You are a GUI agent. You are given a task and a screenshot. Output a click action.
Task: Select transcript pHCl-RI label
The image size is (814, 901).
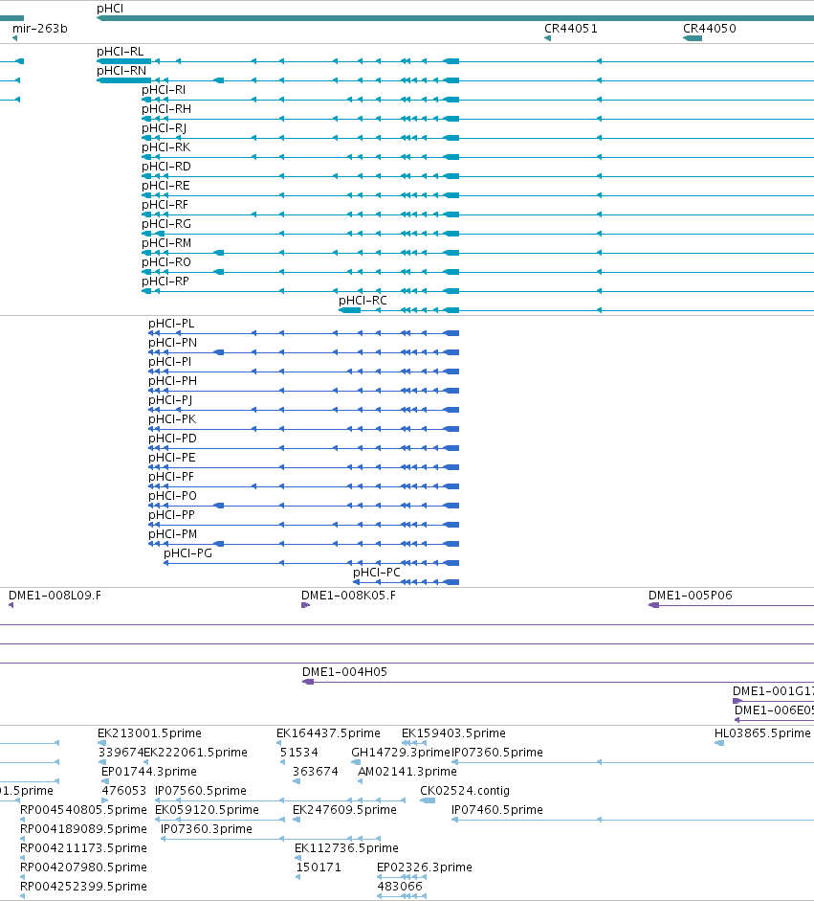(x=164, y=90)
